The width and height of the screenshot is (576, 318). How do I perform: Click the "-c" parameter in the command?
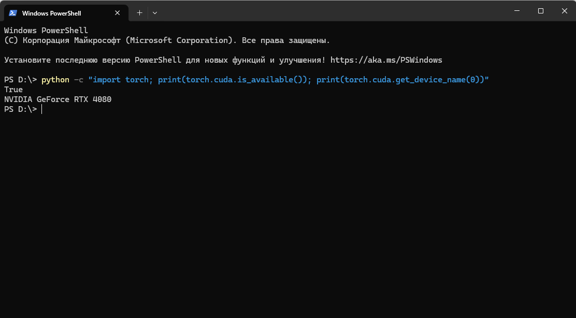click(78, 80)
